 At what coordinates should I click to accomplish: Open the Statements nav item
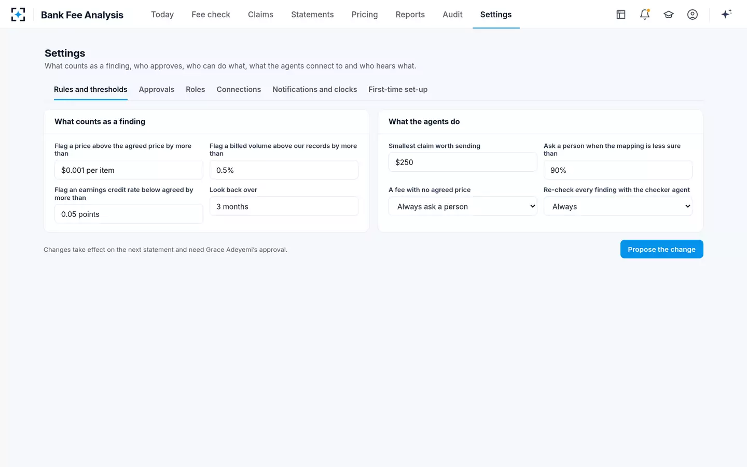coord(312,15)
